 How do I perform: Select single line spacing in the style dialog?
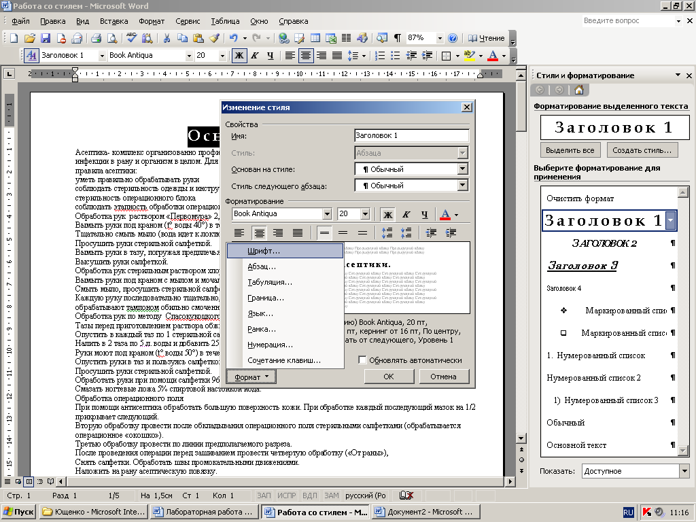tap(324, 232)
